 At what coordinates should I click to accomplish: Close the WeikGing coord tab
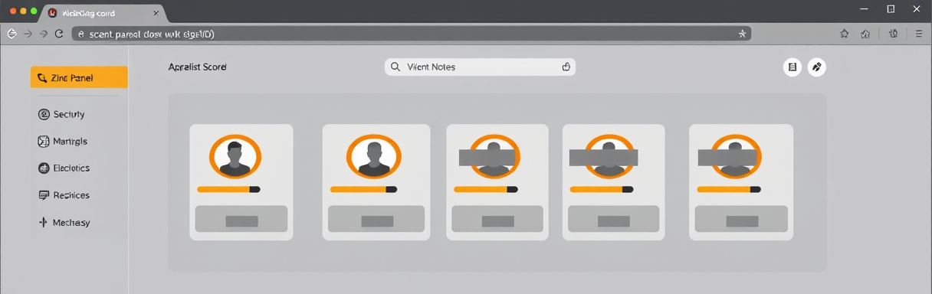pos(156,13)
